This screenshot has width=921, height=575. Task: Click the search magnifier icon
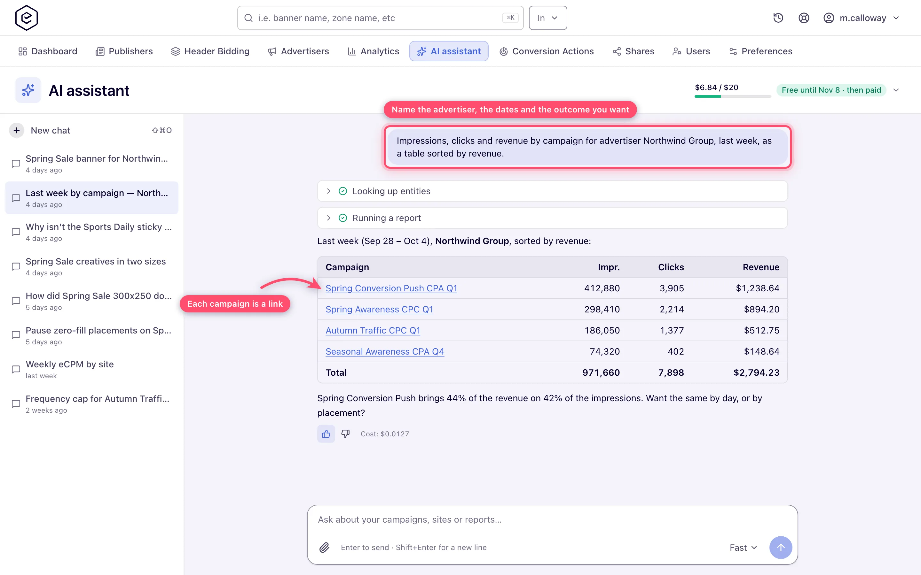[248, 18]
